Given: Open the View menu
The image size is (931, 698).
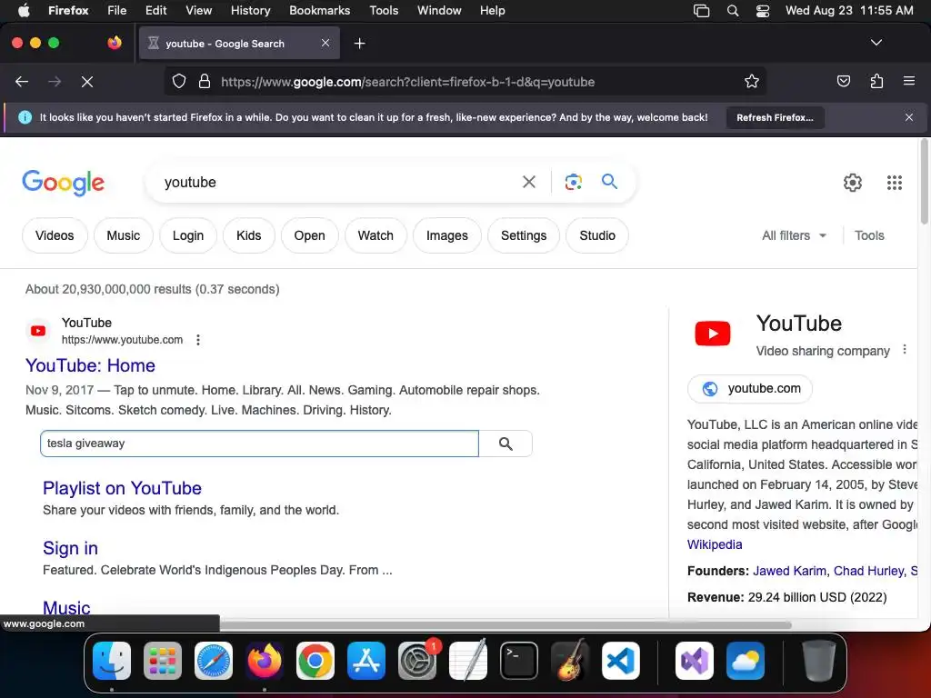Looking at the screenshot, I should pos(198,11).
